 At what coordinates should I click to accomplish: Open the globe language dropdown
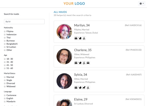tap(142, 4)
